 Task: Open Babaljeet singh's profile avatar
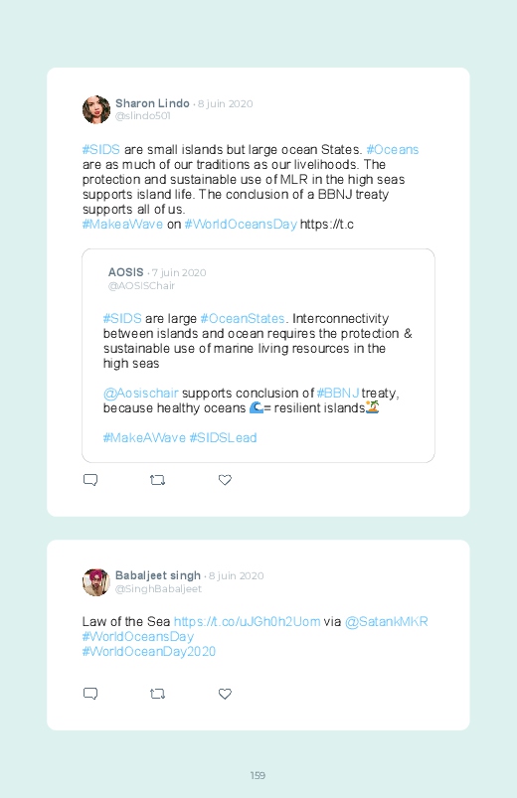(96, 582)
